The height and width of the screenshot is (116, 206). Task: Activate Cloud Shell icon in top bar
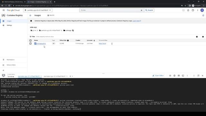(x=183, y=10)
